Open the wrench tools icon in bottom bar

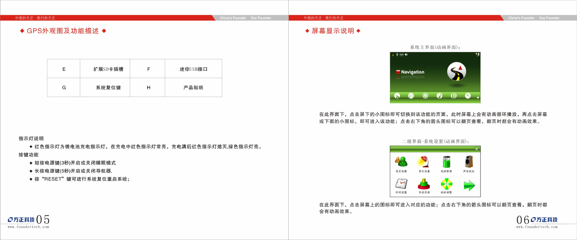468,96
